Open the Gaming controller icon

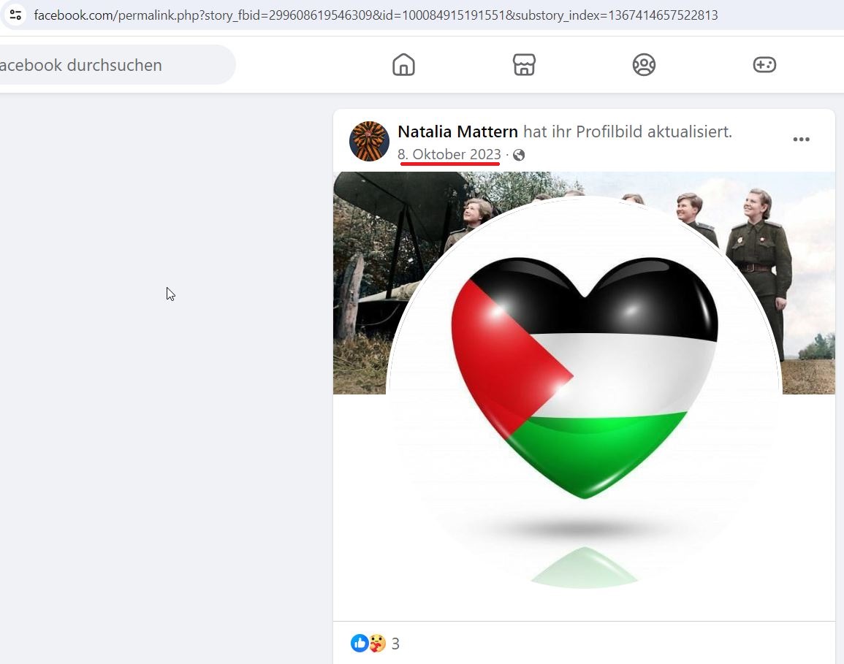(x=764, y=64)
